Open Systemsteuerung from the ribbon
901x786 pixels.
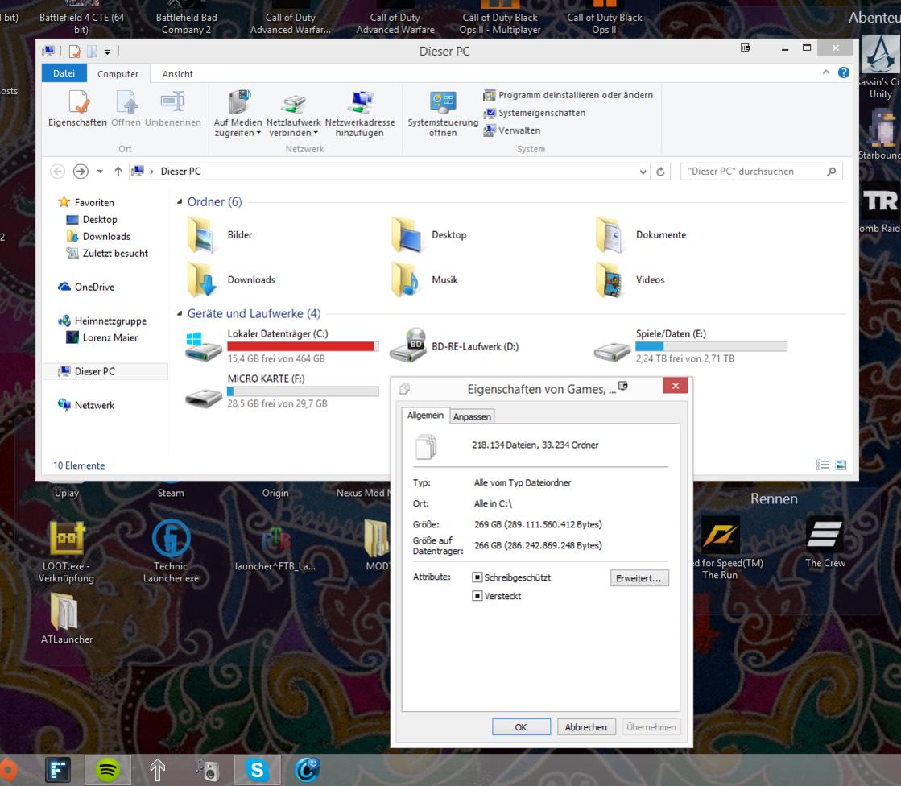tap(443, 114)
